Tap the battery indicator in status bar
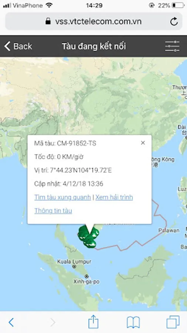The image size is (187, 333). pos(178,6)
